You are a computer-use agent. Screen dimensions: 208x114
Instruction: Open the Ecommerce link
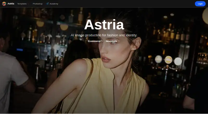click(94, 41)
